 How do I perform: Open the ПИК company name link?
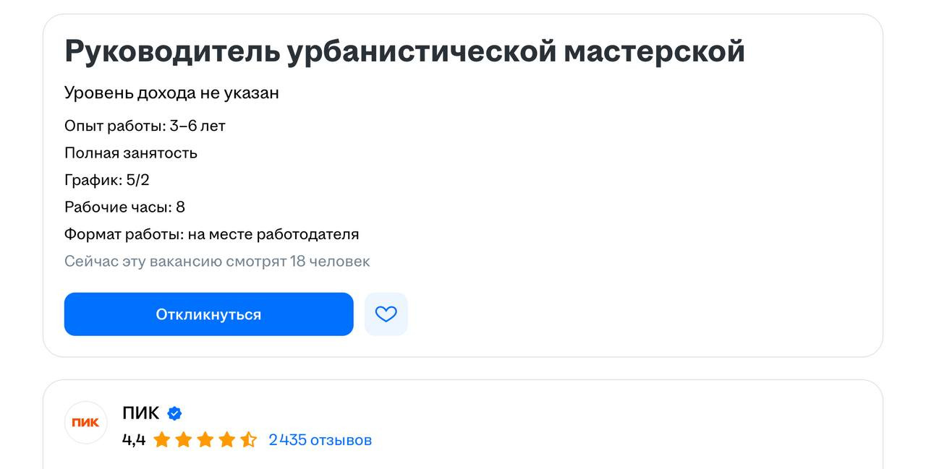(141, 413)
